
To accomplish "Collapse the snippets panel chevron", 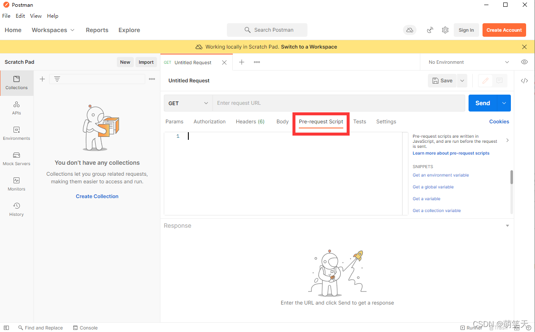I will [x=507, y=140].
